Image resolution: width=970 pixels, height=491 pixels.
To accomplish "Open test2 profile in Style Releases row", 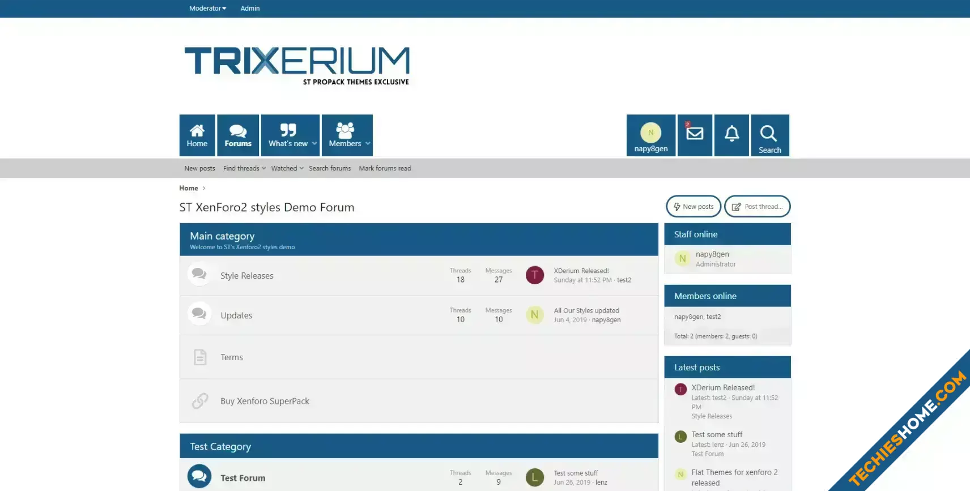I will [x=624, y=280].
